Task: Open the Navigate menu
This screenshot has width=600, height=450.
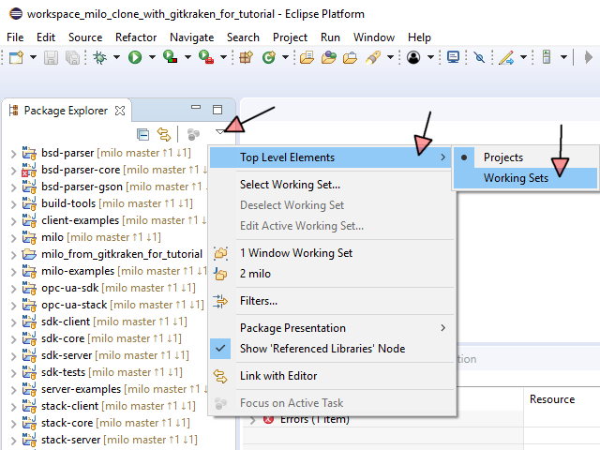Action: 191,37
